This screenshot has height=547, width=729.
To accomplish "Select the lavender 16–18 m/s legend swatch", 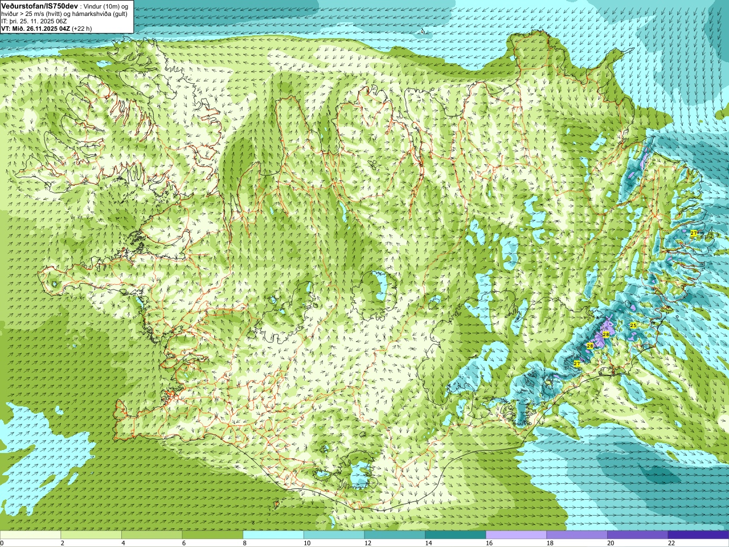I will click(516, 535).
